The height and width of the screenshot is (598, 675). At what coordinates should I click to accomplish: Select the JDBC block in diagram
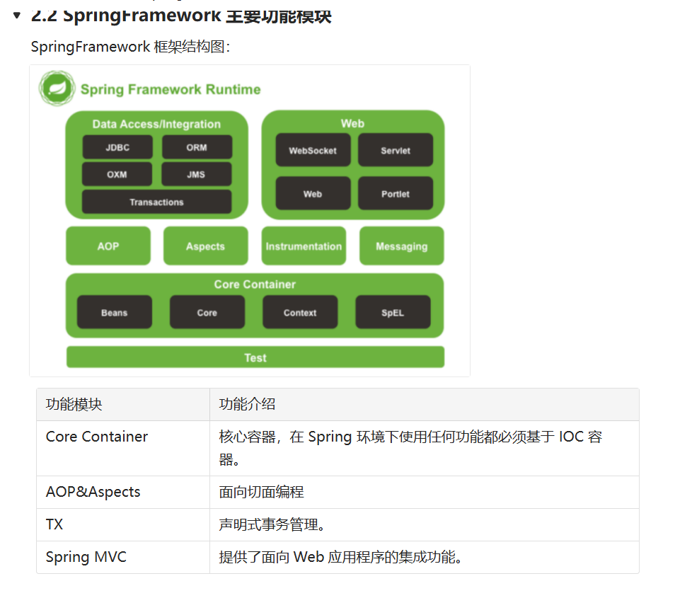(117, 147)
